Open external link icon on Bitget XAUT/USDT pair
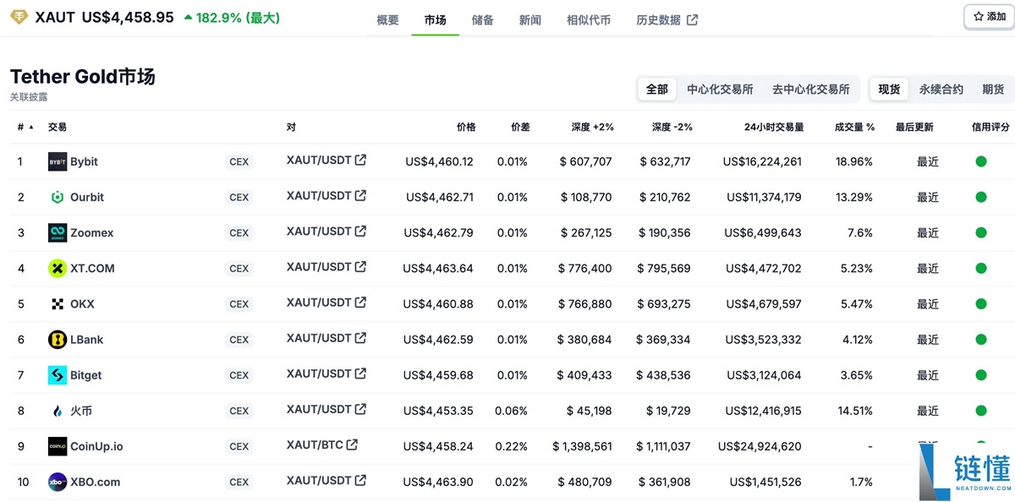The height and width of the screenshot is (502, 1015). (361, 373)
